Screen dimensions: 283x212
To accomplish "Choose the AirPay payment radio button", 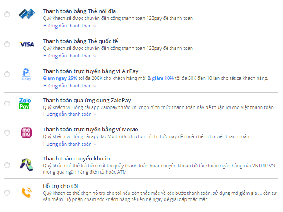I will (x=7, y=74).
